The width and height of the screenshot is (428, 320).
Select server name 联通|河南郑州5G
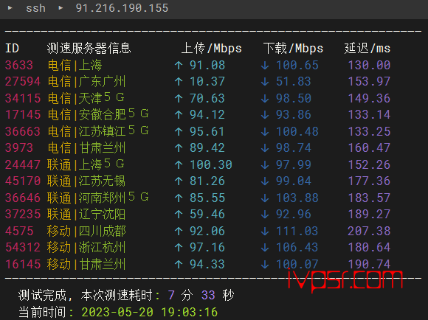[98, 198]
